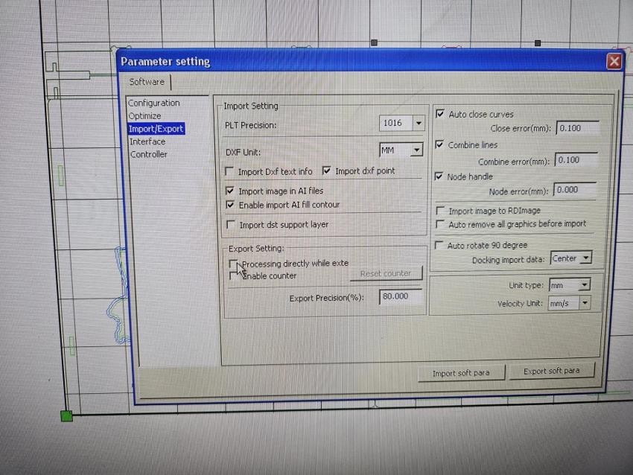
Task: Uncheck Import dxf point checkbox
Action: coord(326,170)
